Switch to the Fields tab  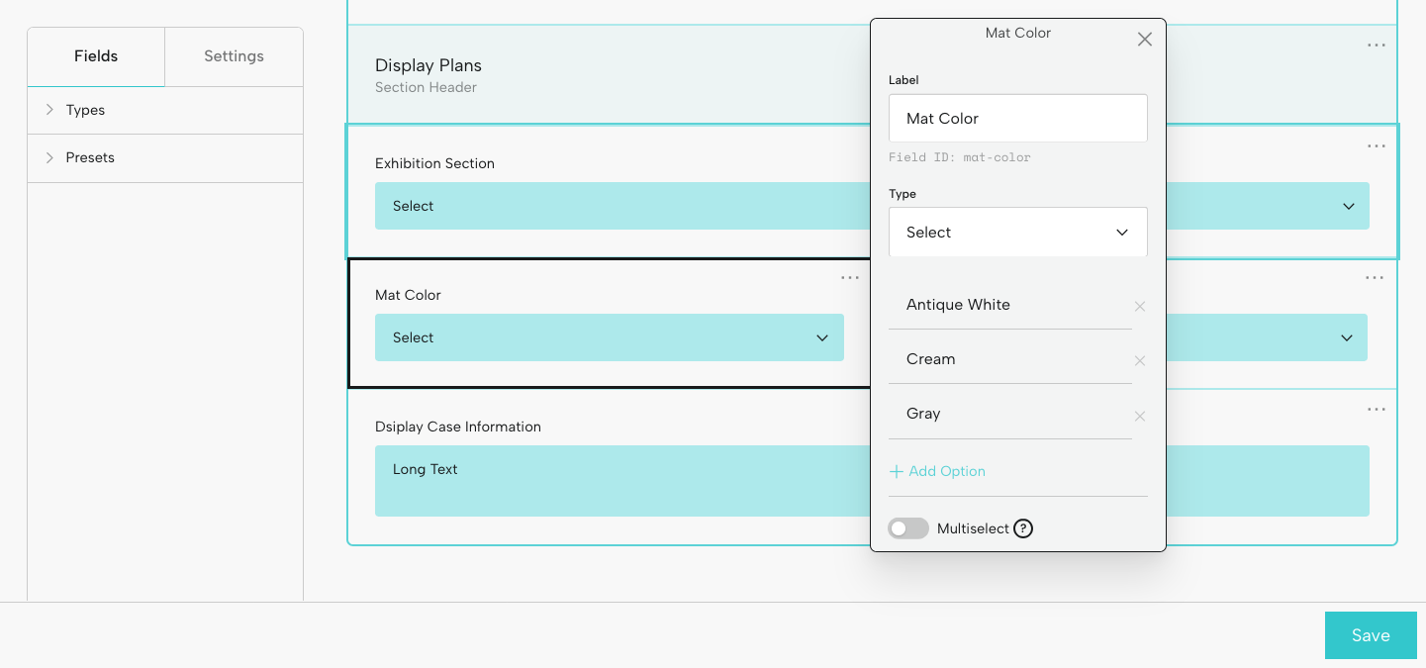point(95,56)
